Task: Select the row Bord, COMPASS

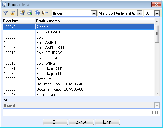Action: (x=78, y=53)
